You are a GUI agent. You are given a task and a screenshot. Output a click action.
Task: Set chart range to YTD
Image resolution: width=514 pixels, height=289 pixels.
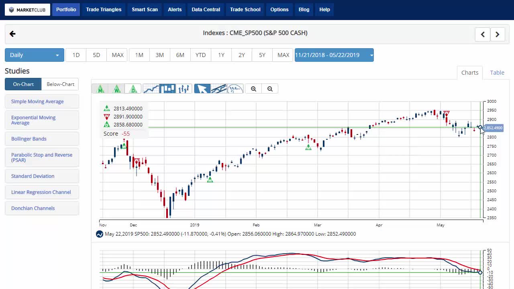(201, 55)
